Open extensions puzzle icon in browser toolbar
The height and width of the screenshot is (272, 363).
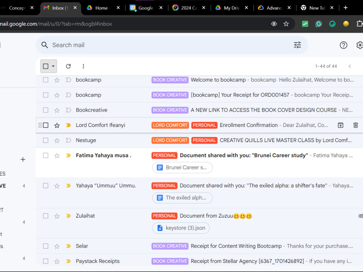[359, 24]
